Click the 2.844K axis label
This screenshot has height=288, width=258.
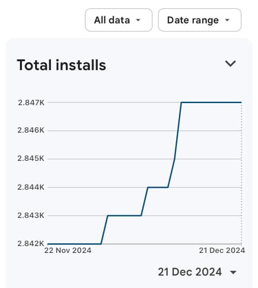tap(31, 188)
